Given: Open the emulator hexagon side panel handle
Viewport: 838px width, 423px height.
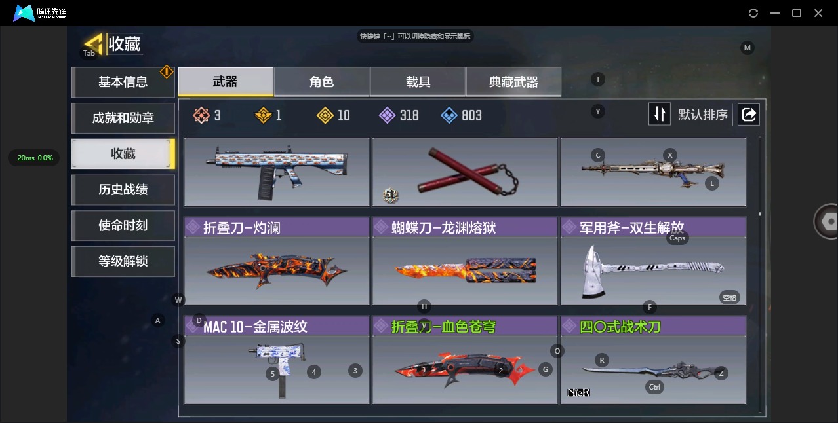Looking at the screenshot, I should pos(827,221).
